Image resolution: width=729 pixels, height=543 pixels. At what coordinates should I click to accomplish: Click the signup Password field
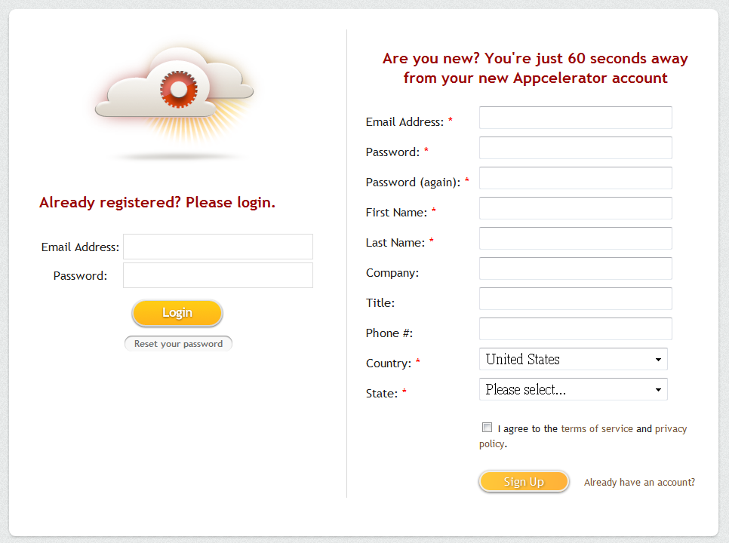(575, 148)
